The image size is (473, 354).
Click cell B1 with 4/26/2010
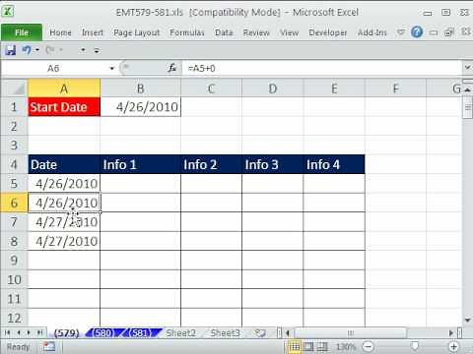(140, 107)
